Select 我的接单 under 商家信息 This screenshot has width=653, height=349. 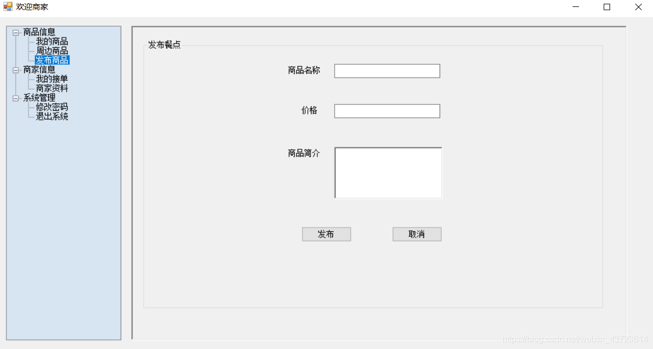point(51,79)
